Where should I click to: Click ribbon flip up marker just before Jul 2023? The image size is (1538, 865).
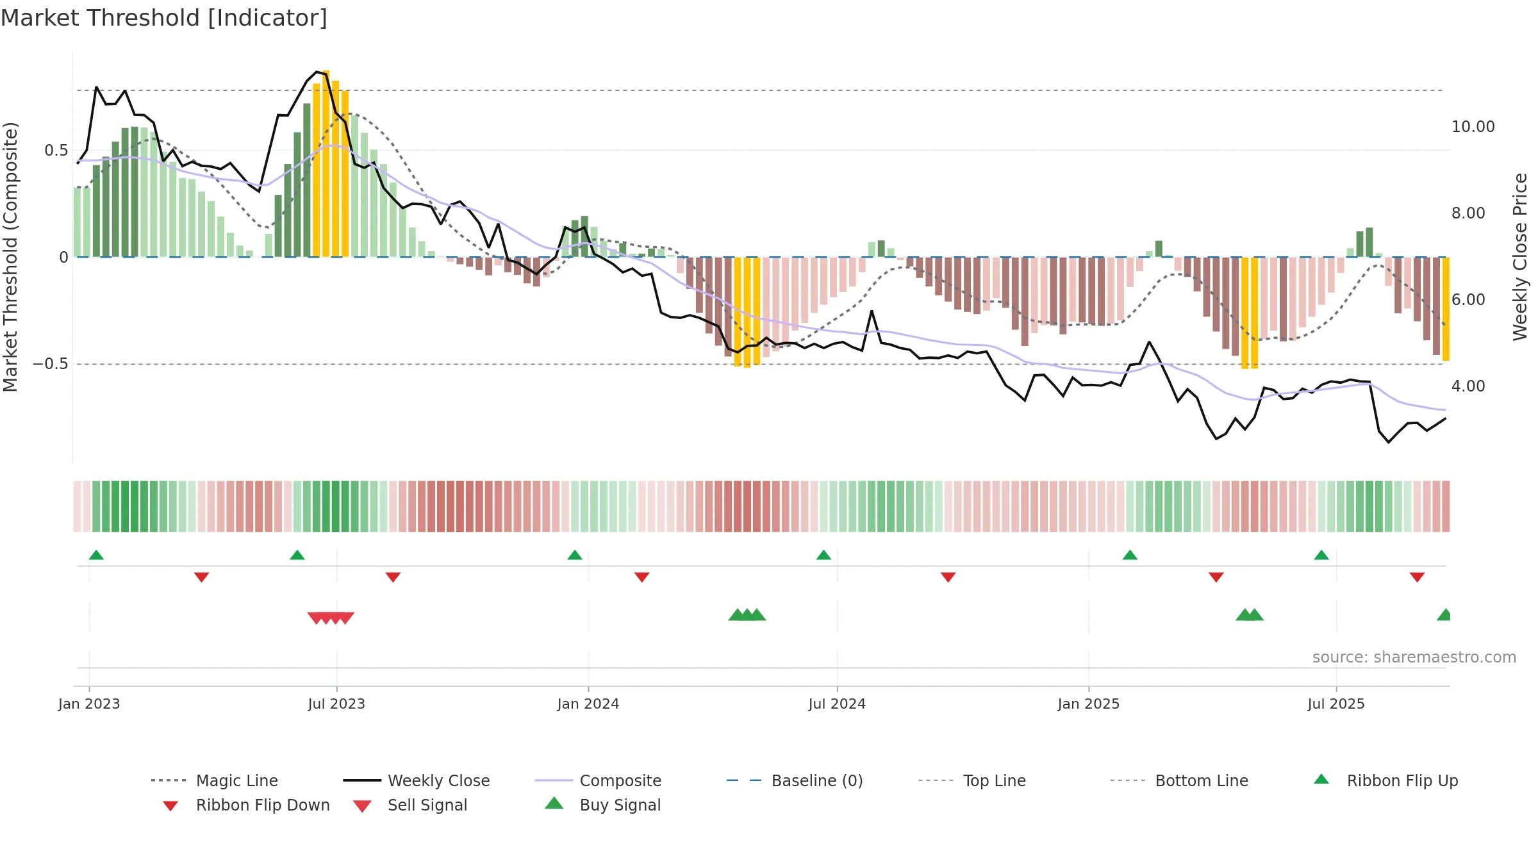[297, 555]
